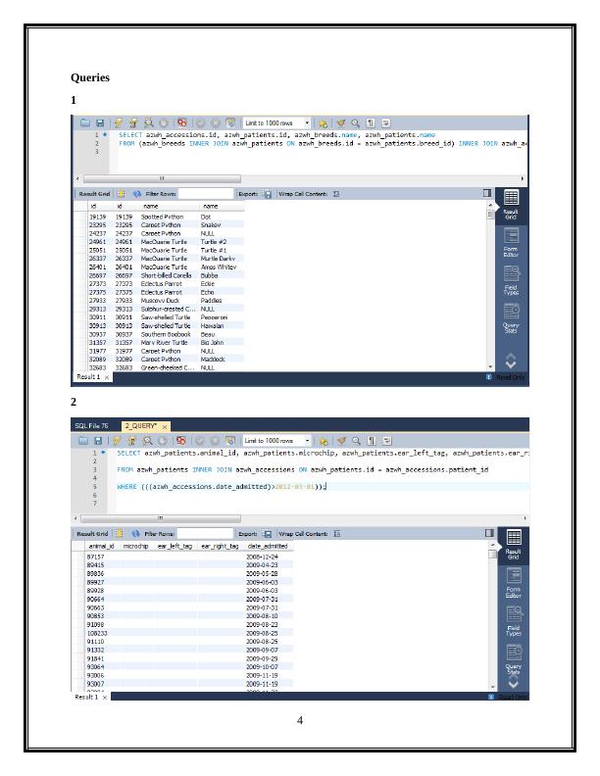Select the 2_QUERY* tab

pyautogui.click(x=142, y=426)
